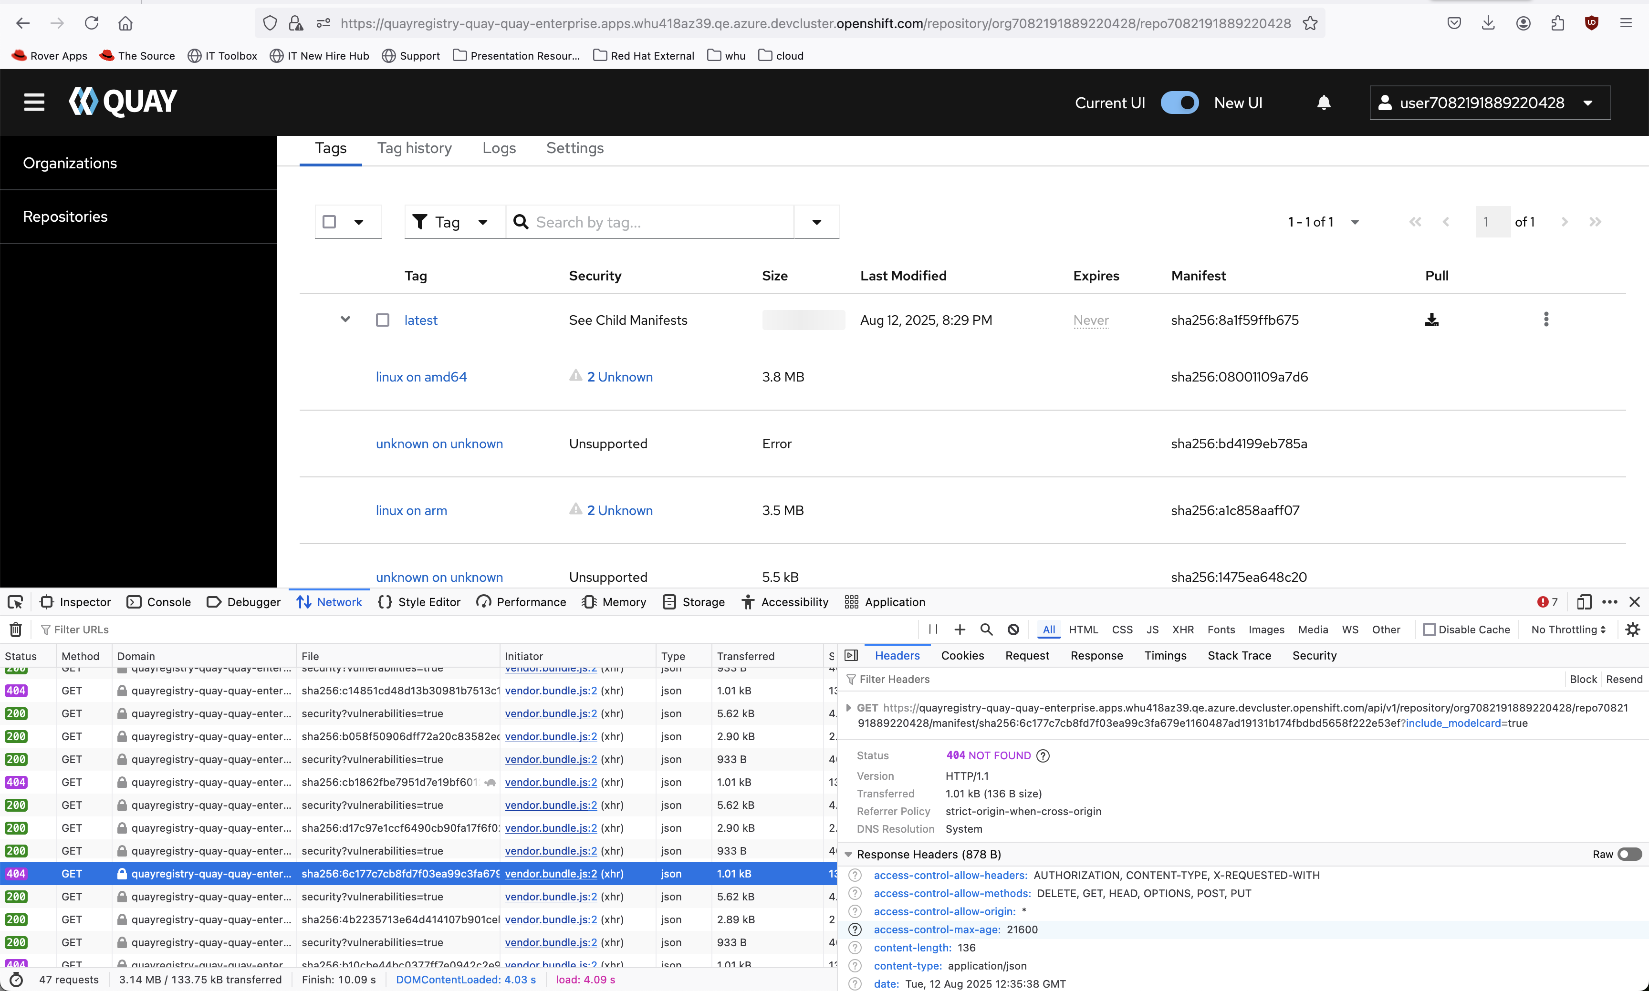Toggle Raw response headers switch

(x=1629, y=854)
